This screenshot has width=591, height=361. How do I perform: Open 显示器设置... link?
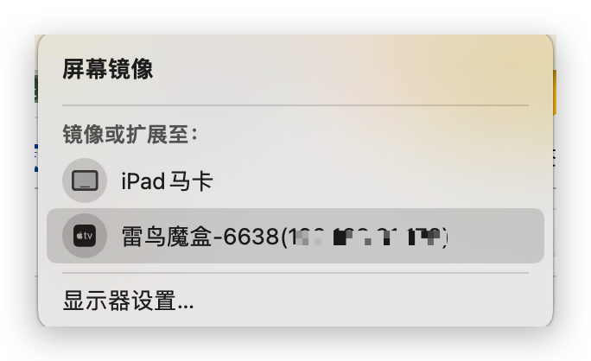128,301
